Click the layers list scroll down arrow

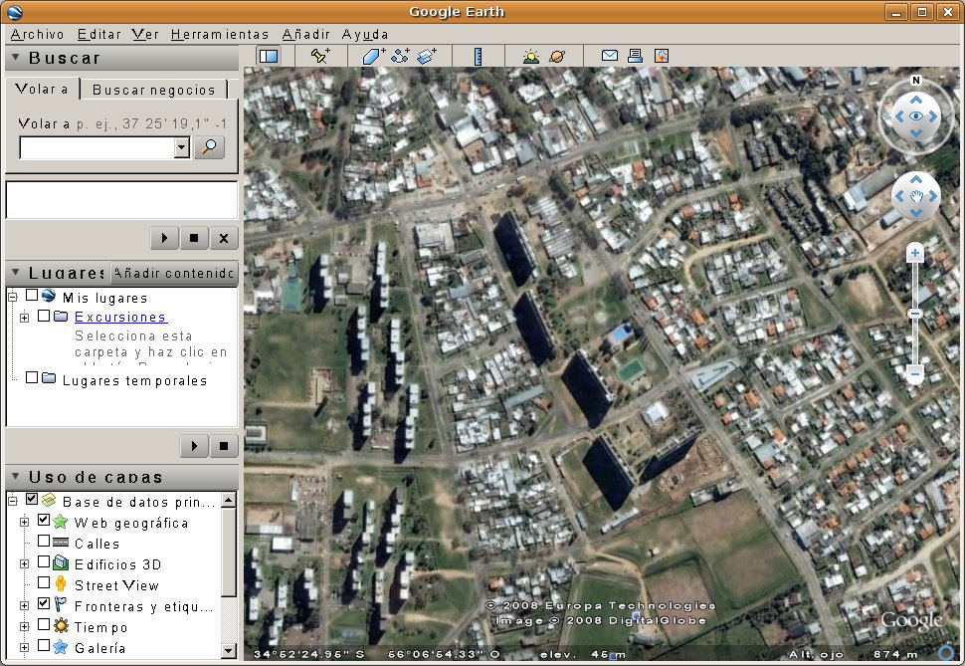coord(229,650)
